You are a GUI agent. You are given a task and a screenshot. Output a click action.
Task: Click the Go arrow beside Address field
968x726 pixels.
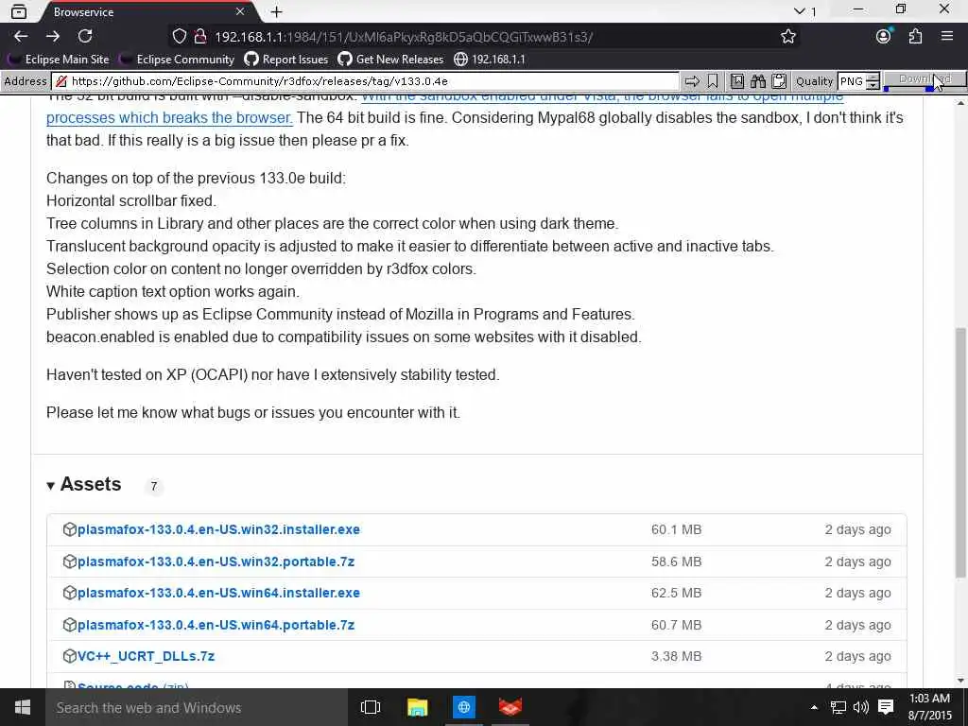pyautogui.click(x=692, y=81)
